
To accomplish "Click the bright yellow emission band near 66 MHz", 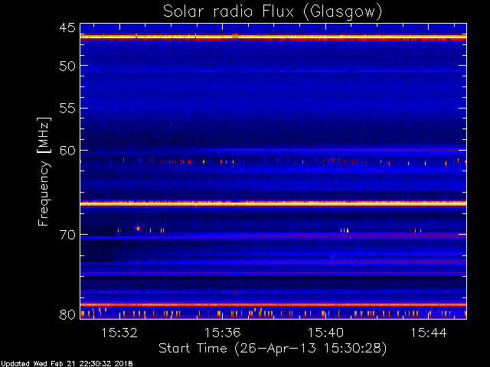I will pos(273,204).
